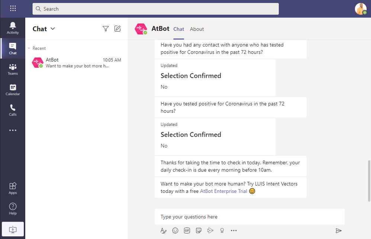Insert a GIF in the message
The width and height of the screenshot is (371, 239).
click(187, 230)
